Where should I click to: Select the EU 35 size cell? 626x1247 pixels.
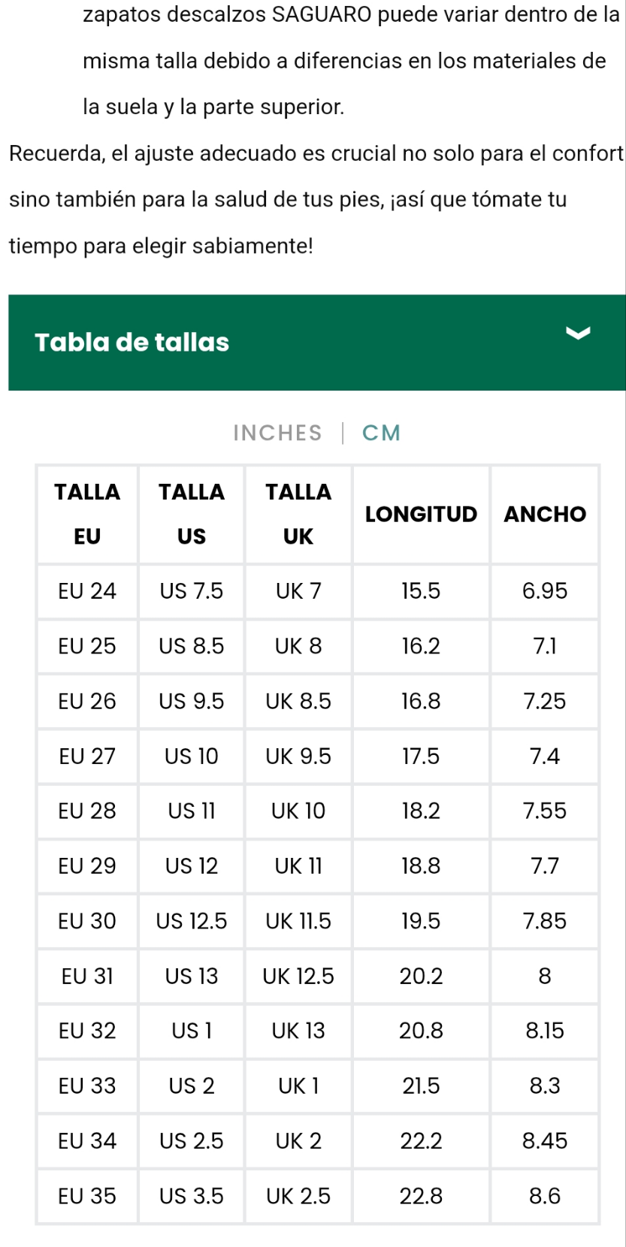pyautogui.click(x=87, y=1196)
